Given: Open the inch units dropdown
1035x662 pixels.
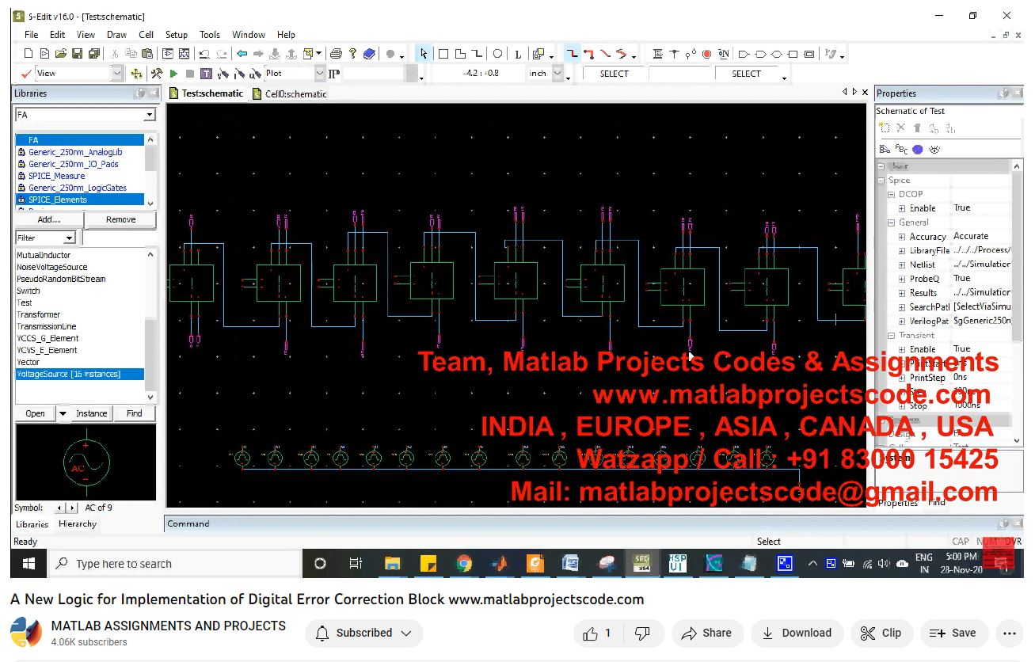Looking at the screenshot, I should click(557, 73).
